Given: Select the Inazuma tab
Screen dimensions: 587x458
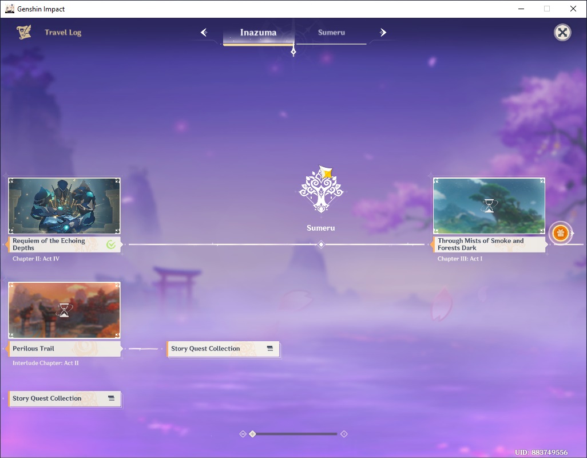Looking at the screenshot, I should 258,33.
